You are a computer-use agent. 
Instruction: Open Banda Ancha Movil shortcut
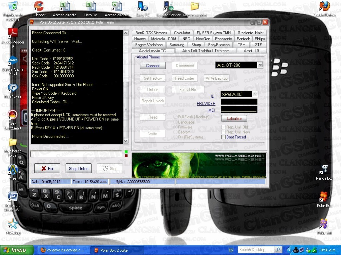pos(13,65)
